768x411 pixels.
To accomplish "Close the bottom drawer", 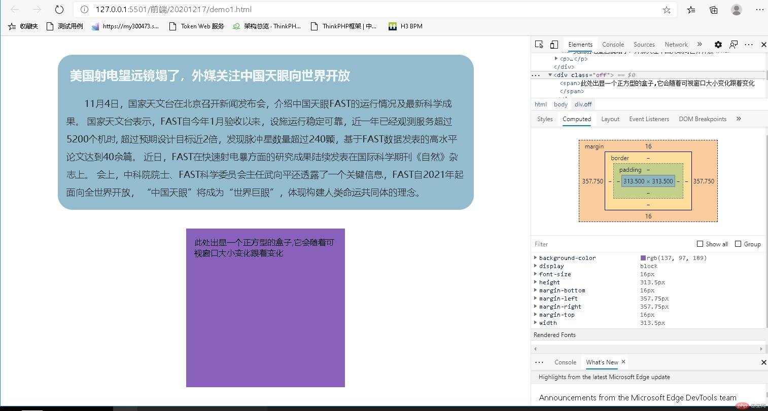I will coord(763,362).
